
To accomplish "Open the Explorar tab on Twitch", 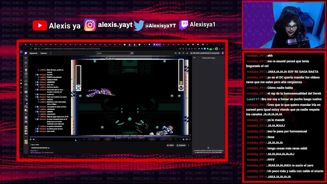I will pos(44,53).
